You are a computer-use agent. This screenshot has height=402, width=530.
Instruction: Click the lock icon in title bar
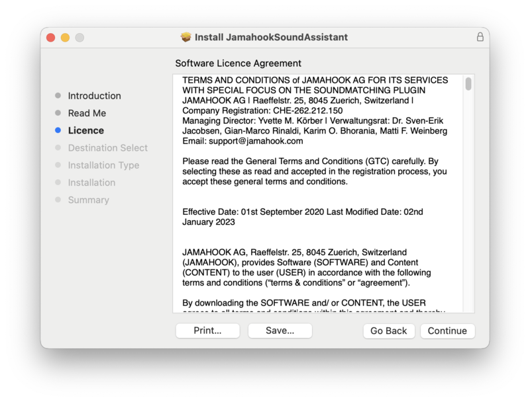pyautogui.click(x=480, y=37)
